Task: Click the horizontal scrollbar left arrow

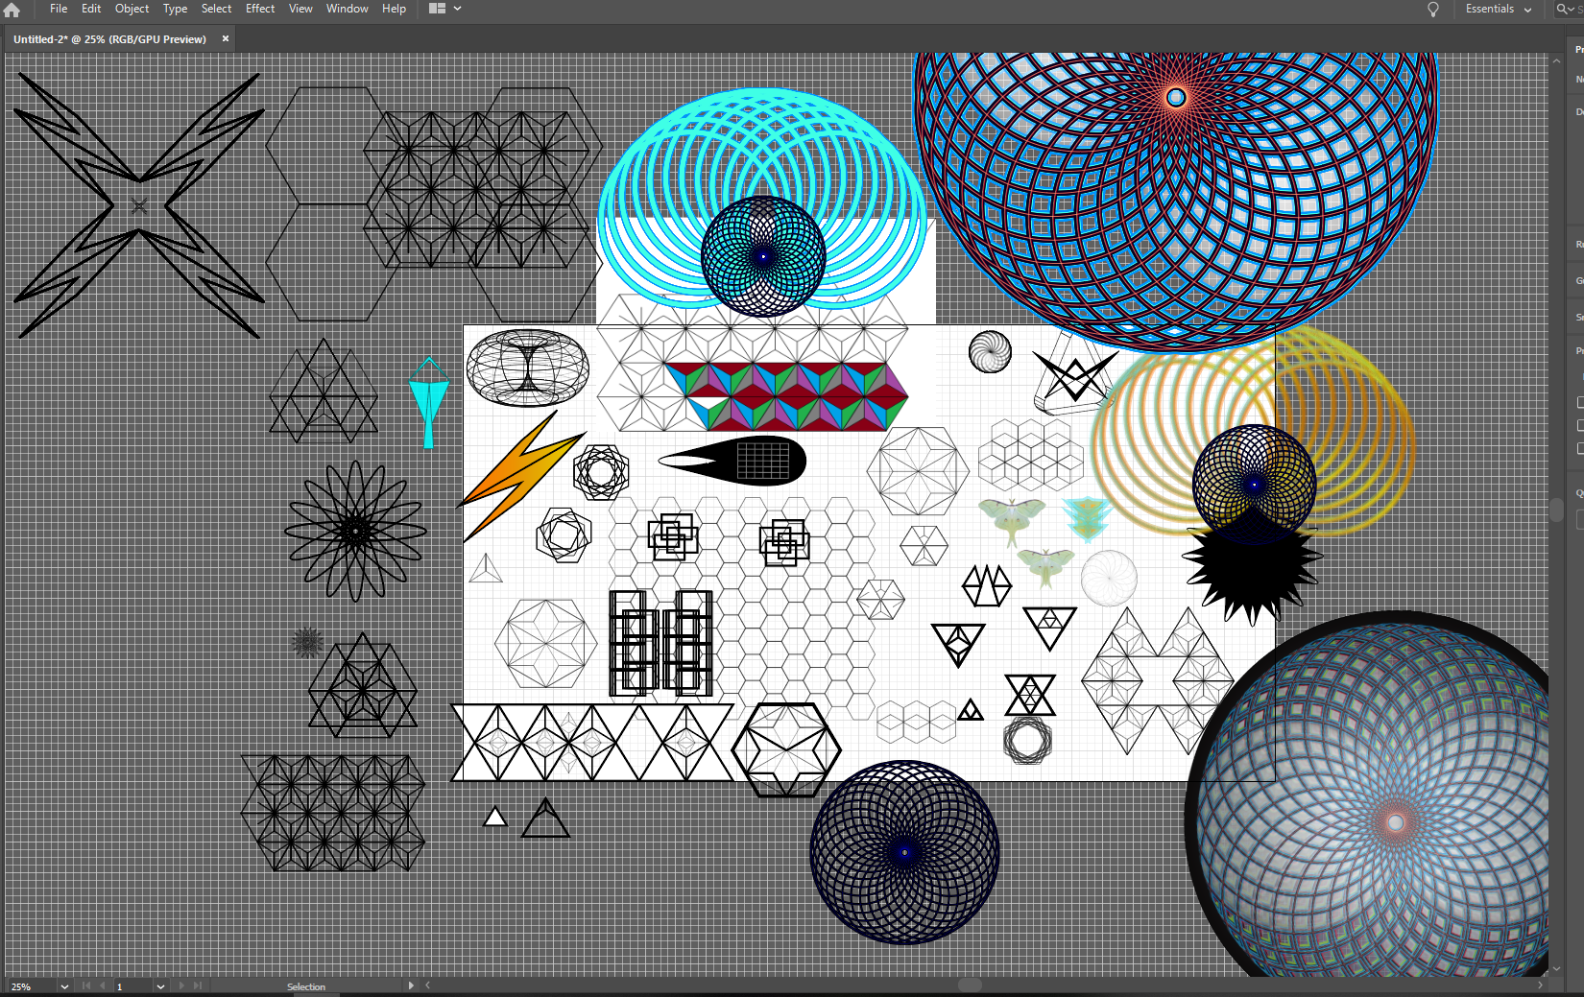Action: coord(428,985)
